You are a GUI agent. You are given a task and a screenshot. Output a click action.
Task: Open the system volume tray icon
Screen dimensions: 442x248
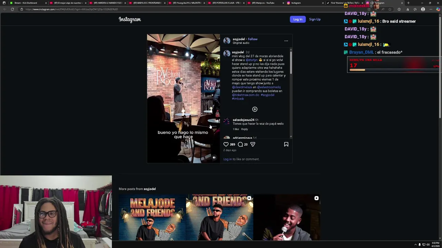tap(428, 245)
